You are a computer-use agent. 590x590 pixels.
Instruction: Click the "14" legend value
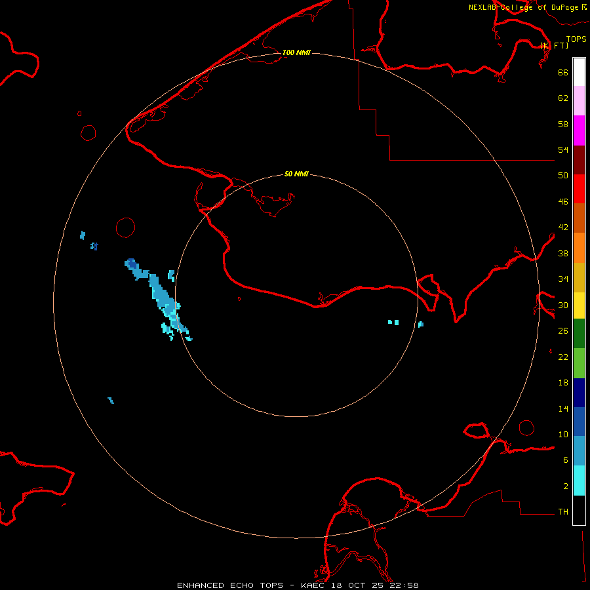[x=563, y=408]
